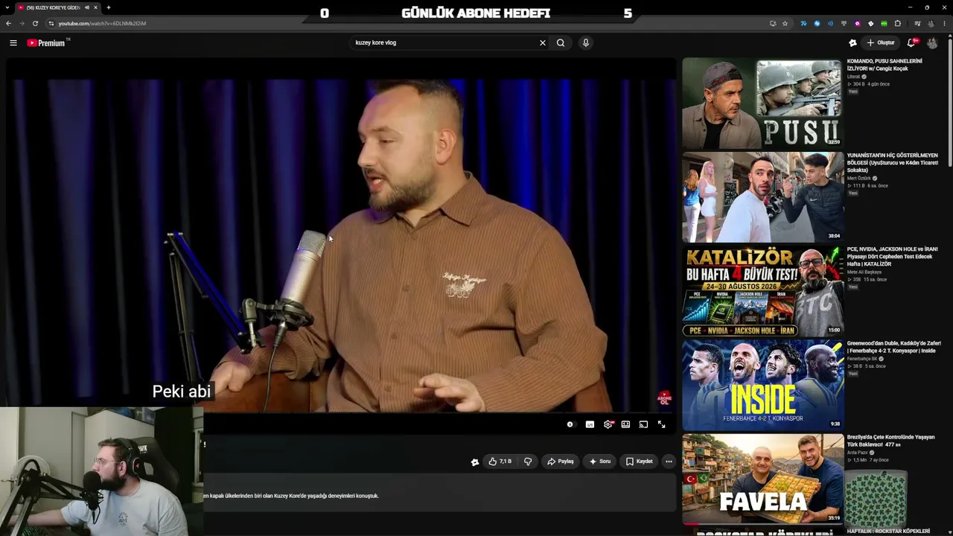Open the Arda Pazır channel name

tap(858, 453)
